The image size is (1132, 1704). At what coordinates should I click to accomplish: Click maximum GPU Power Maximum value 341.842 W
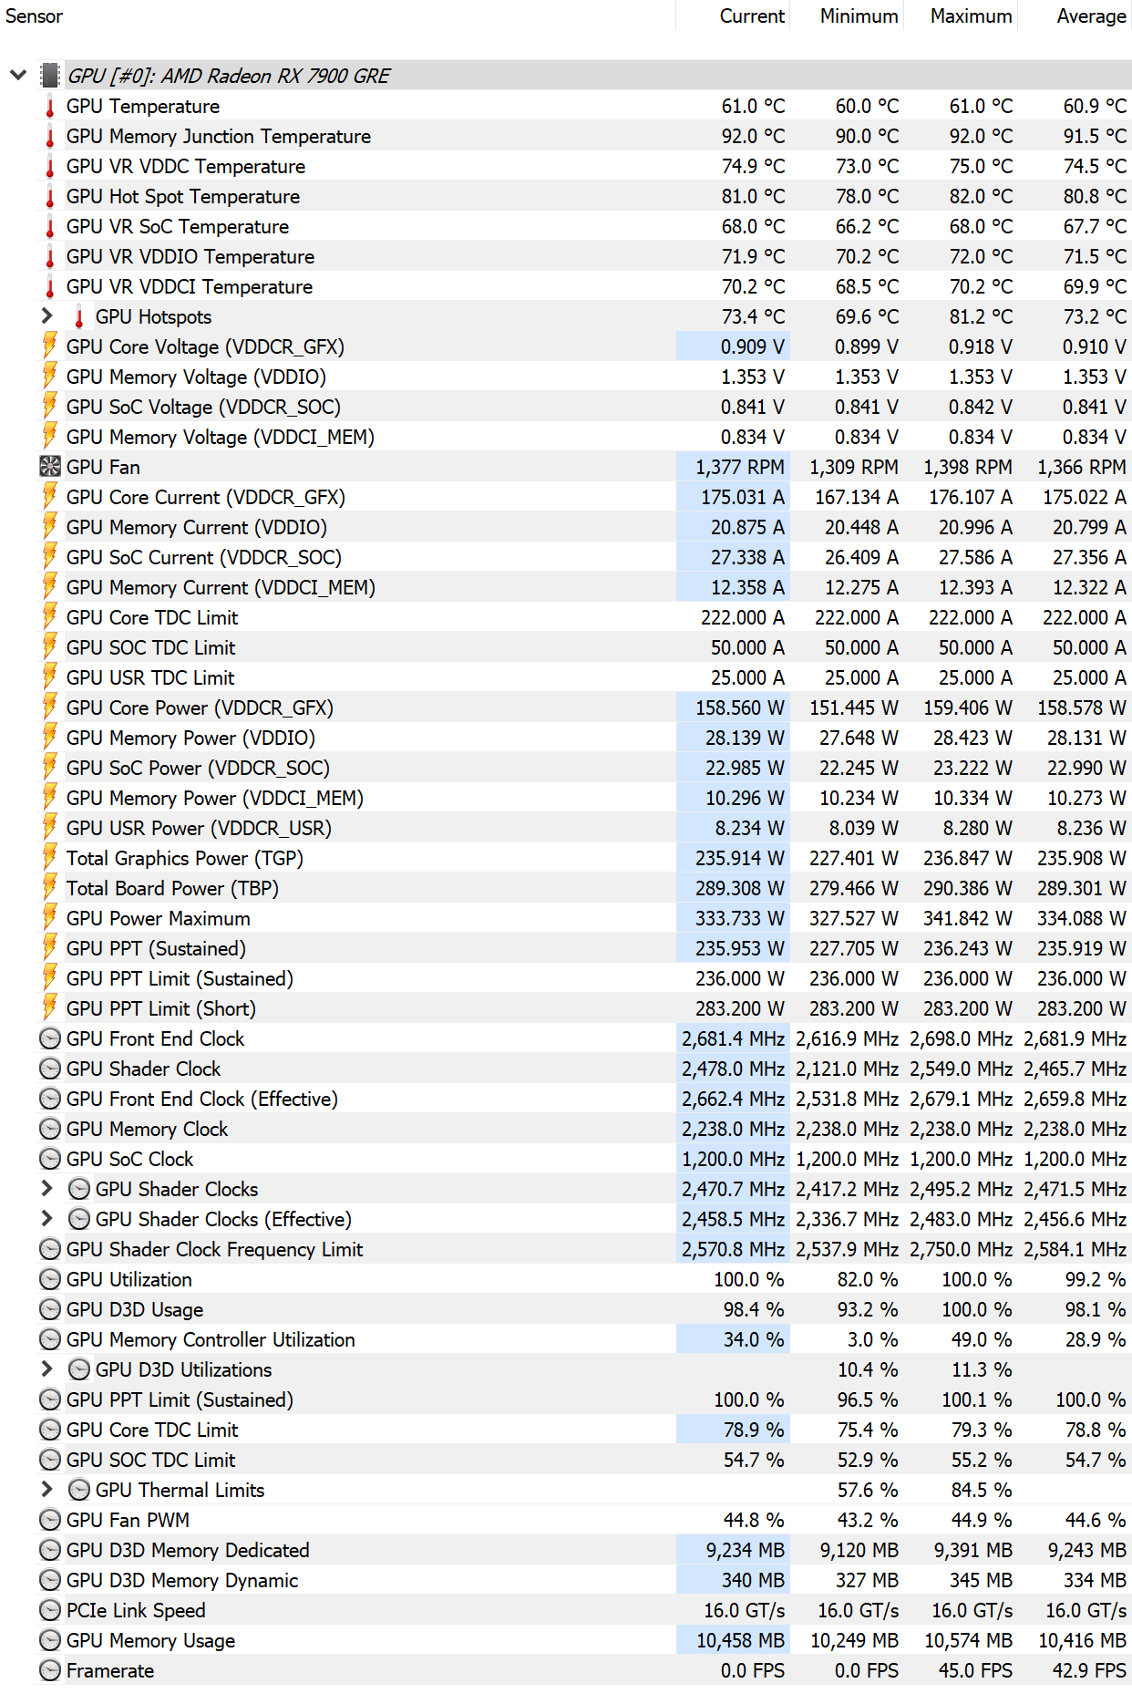[x=967, y=918]
